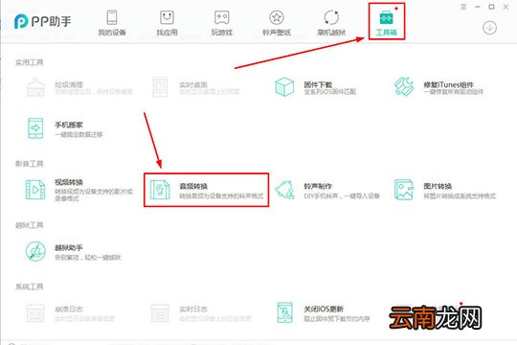
Task: Open the 关闭iOS更新 tool
Action: pyautogui.click(x=324, y=313)
